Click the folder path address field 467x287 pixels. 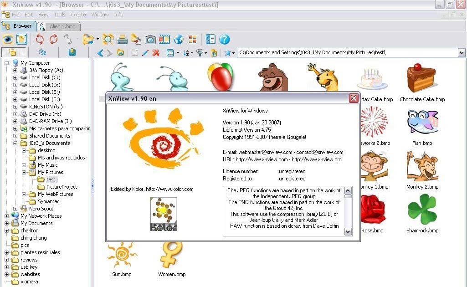coord(347,53)
